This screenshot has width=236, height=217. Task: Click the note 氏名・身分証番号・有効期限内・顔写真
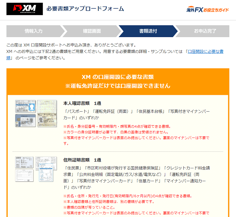(117, 126)
